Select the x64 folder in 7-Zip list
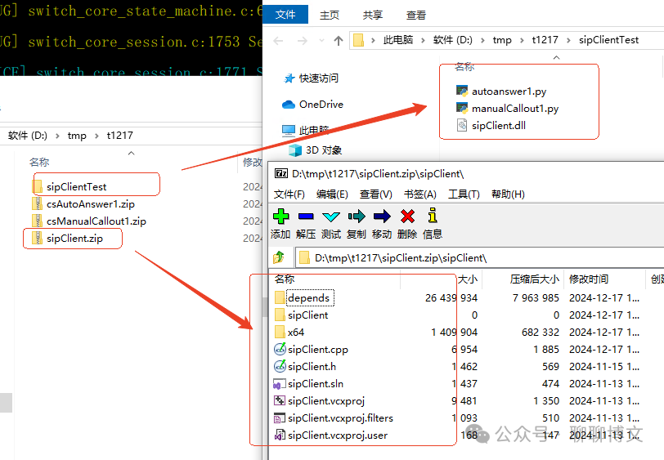The image size is (664, 460). pyautogui.click(x=289, y=333)
